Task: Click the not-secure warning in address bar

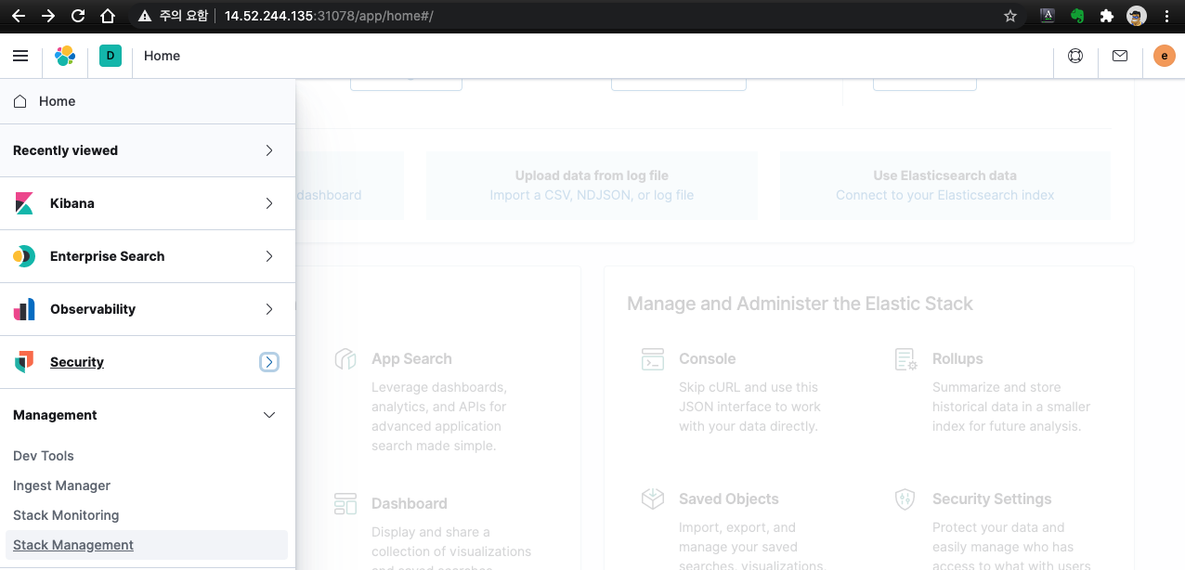Action: coord(174,16)
